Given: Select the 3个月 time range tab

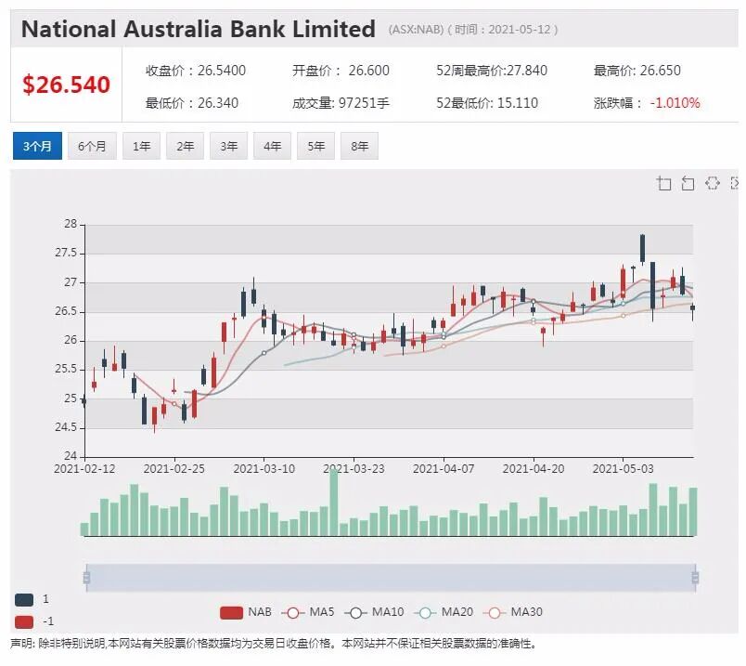Looking at the screenshot, I should click(38, 146).
